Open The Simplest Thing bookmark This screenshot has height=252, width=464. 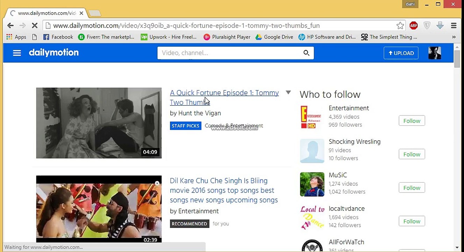(389, 37)
